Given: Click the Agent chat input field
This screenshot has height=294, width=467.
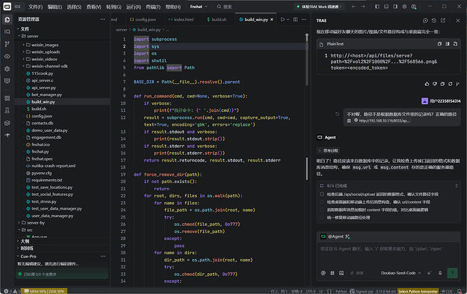Looking at the screenshot, I should pos(388,254).
